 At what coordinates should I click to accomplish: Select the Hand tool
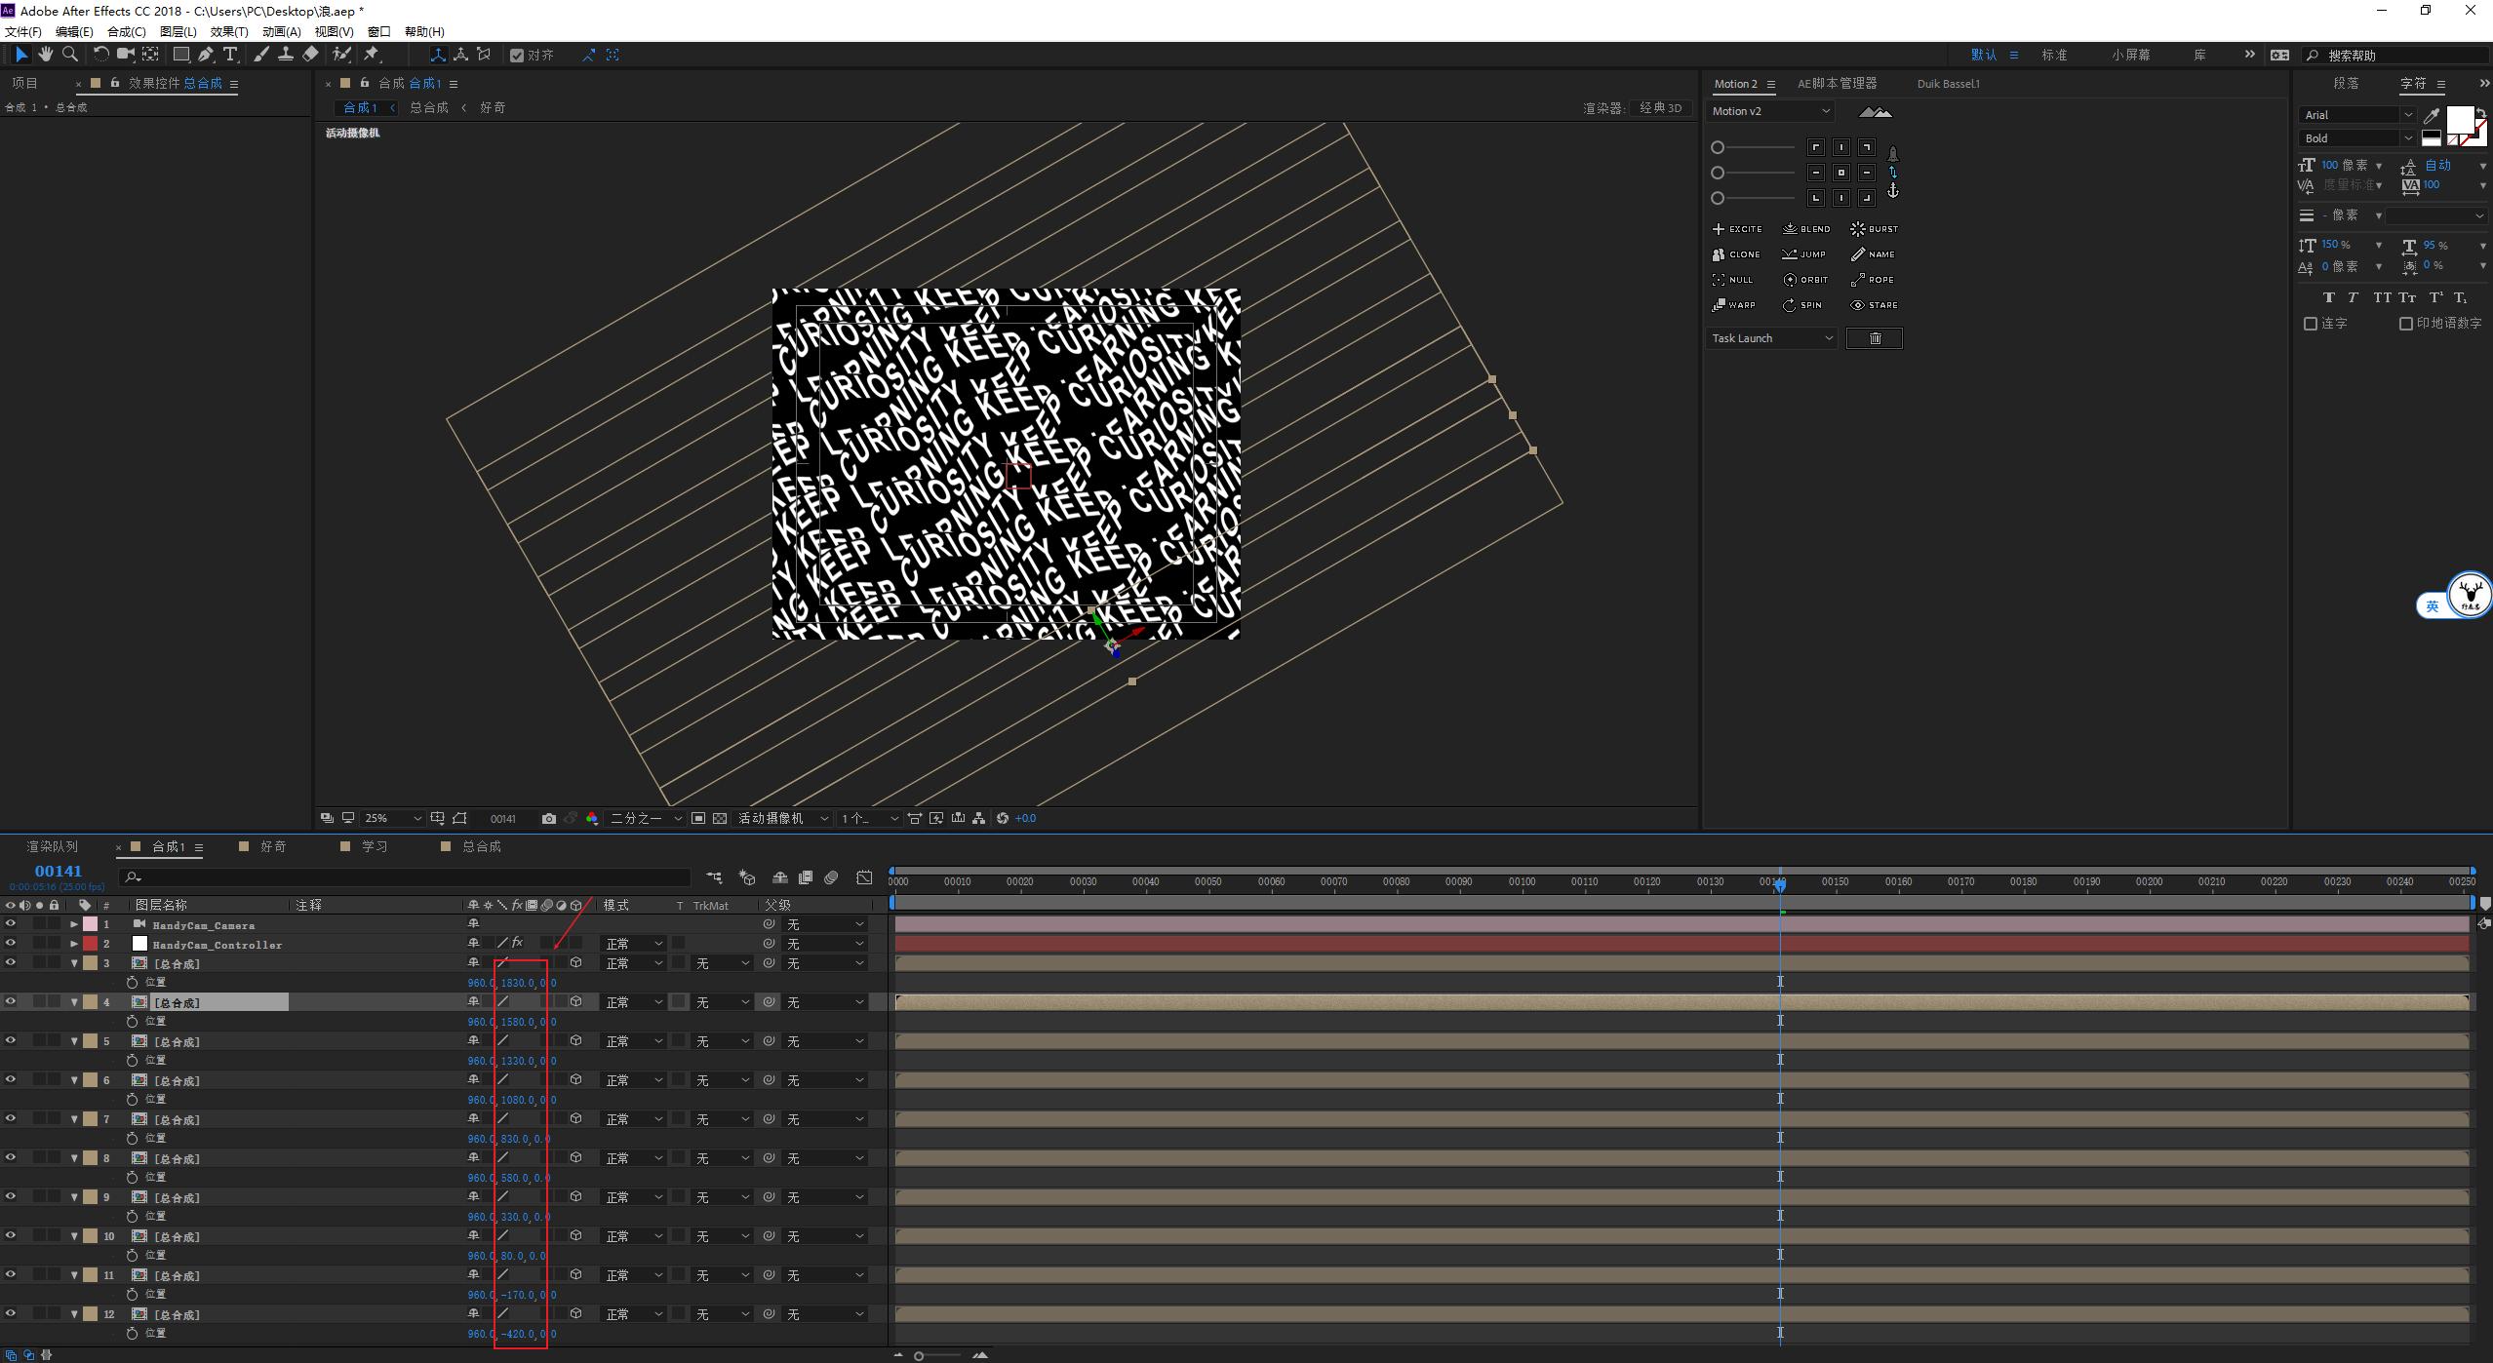click(x=45, y=55)
